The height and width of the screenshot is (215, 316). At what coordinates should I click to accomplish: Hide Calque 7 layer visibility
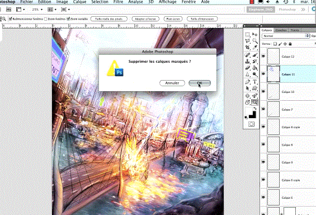coord(263,109)
